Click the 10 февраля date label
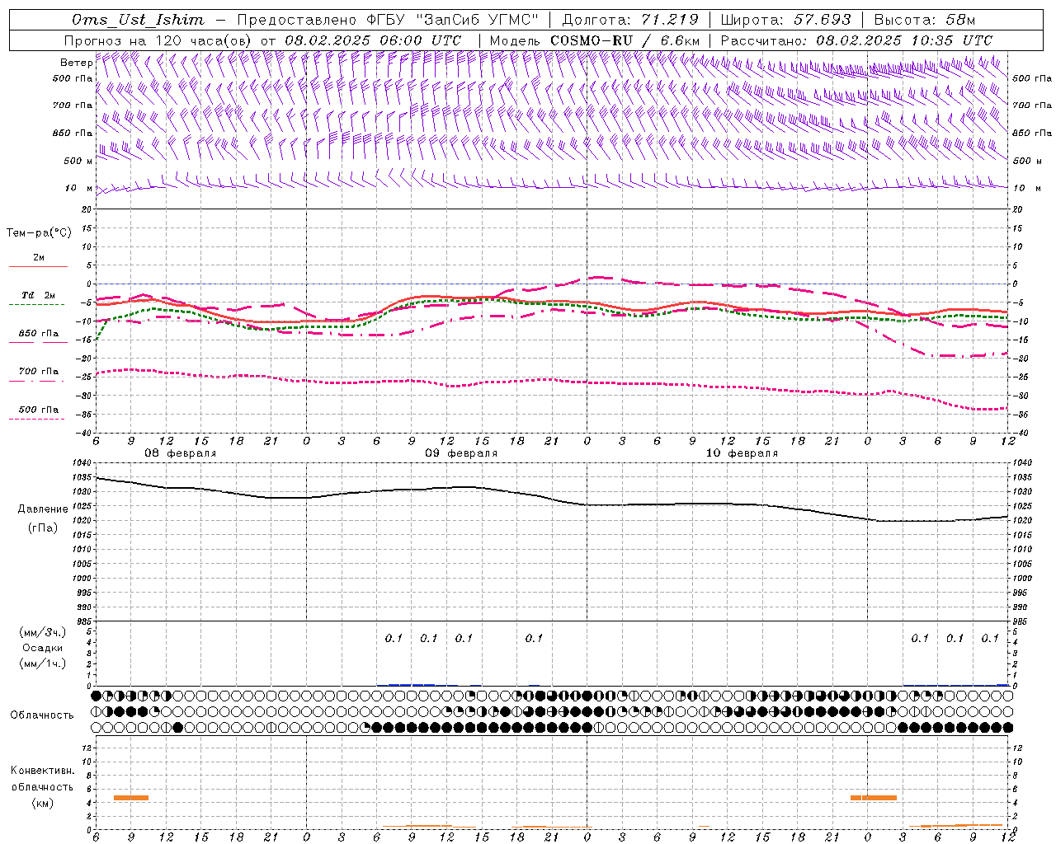 742,453
